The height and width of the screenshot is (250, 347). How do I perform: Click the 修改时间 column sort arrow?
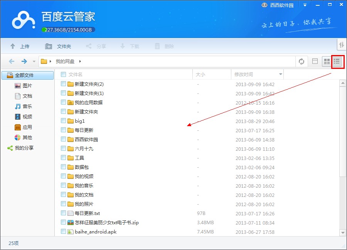(280, 74)
